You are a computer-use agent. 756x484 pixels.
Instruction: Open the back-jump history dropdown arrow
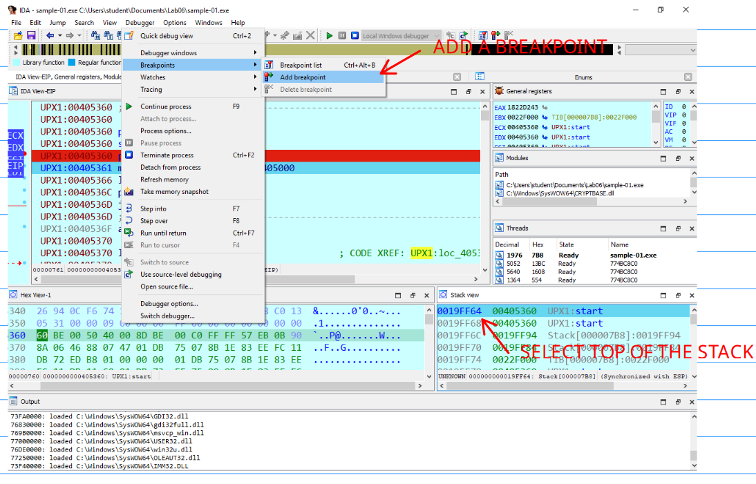pos(60,36)
